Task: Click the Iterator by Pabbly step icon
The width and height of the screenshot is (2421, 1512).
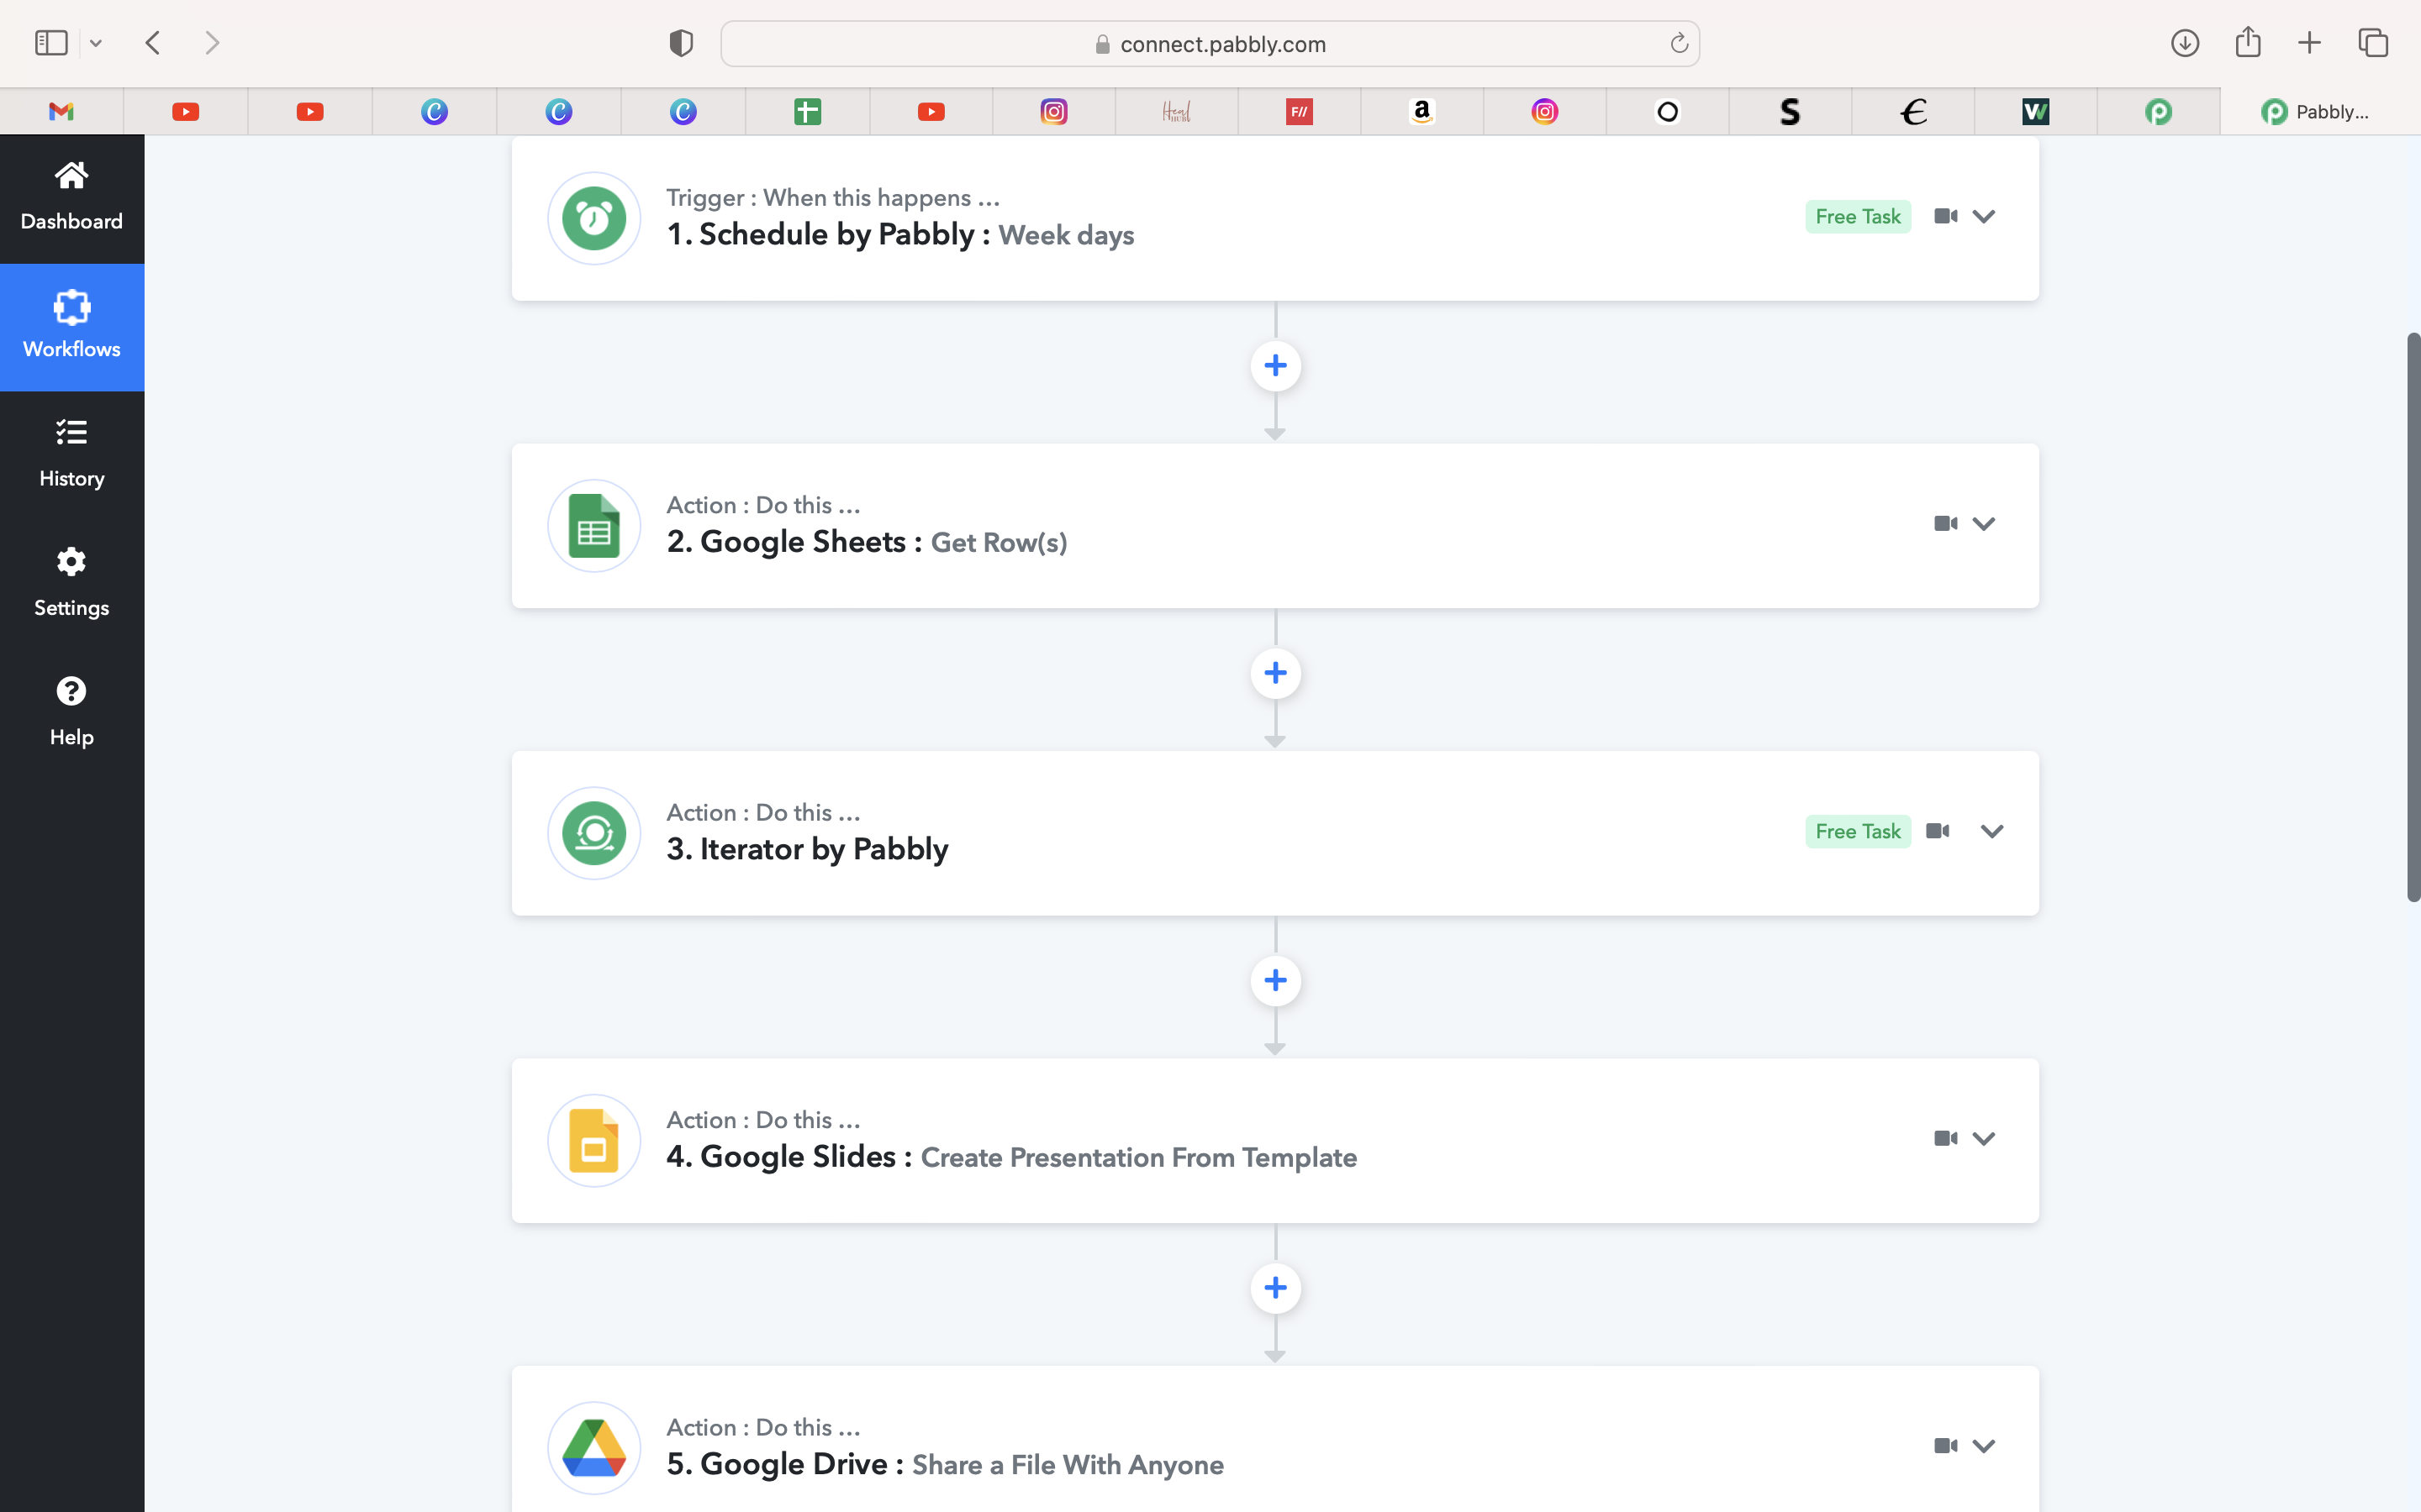Action: coord(594,833)
